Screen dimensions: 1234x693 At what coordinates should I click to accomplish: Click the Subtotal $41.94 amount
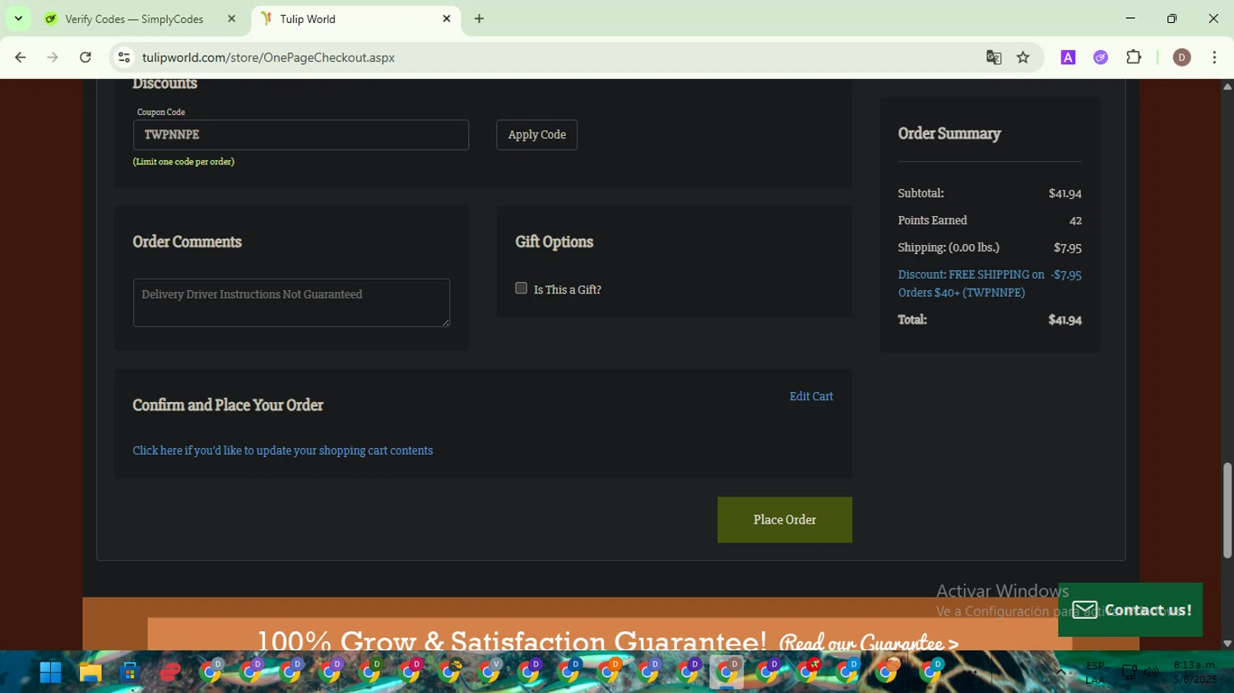coord(1065,194)
